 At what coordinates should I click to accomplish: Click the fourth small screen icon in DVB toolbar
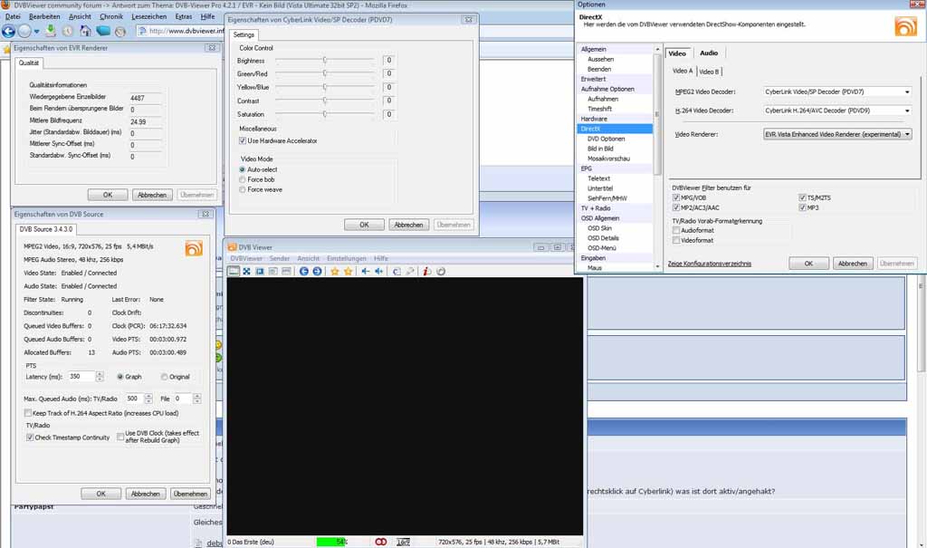(x=272, y=271)
